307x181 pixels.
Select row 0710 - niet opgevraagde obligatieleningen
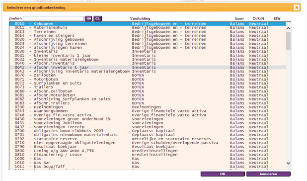148,143
